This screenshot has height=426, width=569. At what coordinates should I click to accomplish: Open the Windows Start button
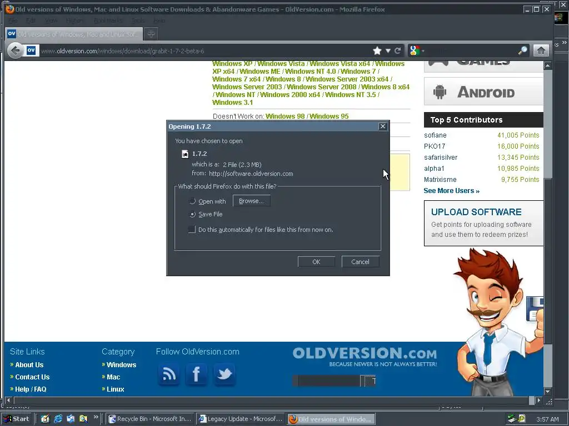click(16, 419)
